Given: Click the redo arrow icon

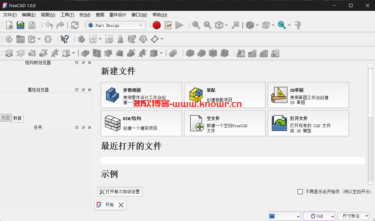Looking at the screenshot, I should tap(60, 25).
